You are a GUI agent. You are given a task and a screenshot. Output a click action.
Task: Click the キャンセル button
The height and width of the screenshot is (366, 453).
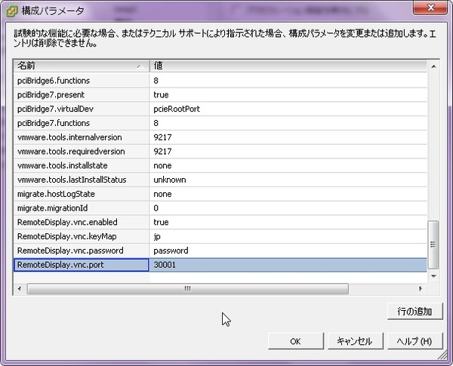click(x=355, y=341)
